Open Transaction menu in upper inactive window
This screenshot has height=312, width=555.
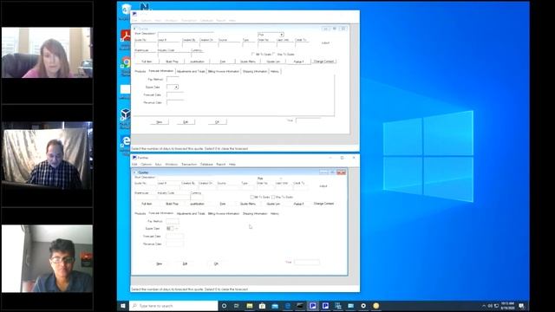[x=189, y=21]
